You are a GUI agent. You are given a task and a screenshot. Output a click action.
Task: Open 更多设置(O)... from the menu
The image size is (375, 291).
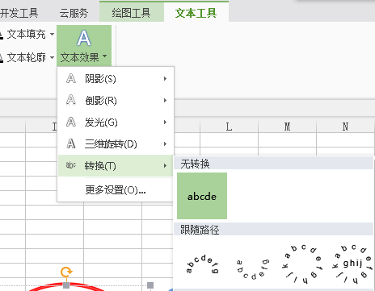116,190
